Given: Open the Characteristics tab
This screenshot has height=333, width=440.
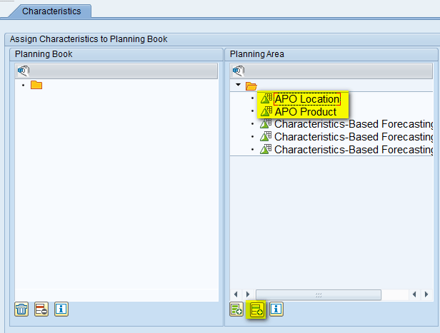Looking at the screenshot, I should pyautogui.click(x=51, y=11).
